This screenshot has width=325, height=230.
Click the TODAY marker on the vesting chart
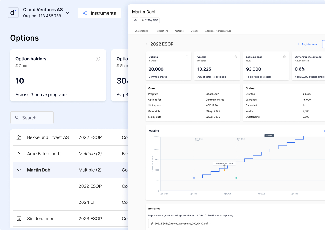point(269,136)
